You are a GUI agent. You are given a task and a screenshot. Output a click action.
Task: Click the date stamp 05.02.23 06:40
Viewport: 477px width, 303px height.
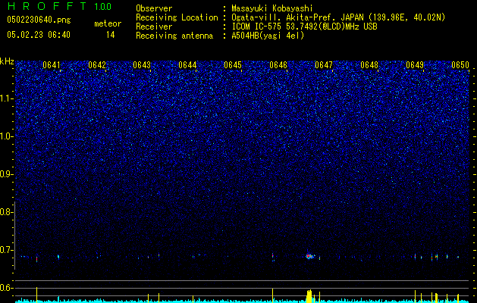point(39,35)
